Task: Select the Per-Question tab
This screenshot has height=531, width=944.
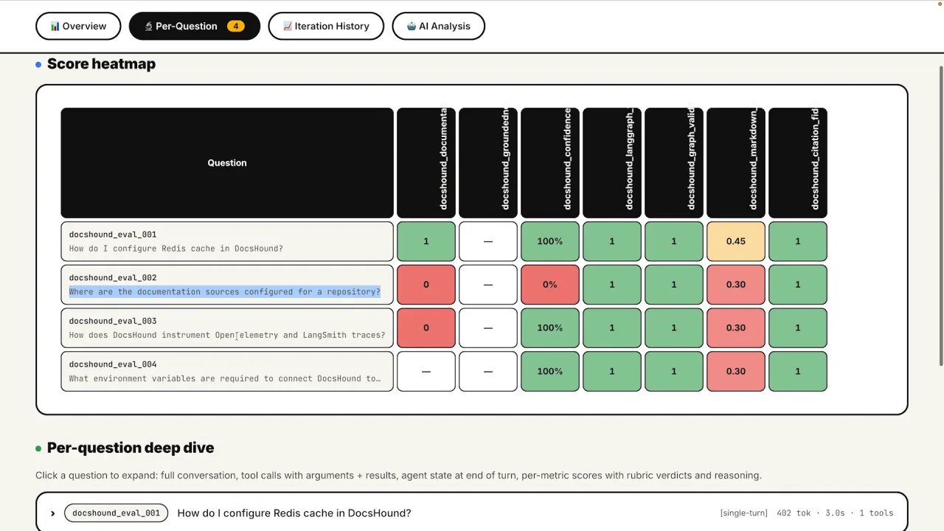Action: coord(195,26)
